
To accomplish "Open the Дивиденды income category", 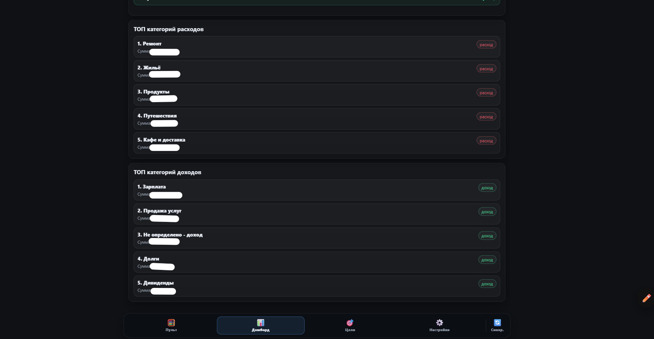I will (x=316, y=286).
